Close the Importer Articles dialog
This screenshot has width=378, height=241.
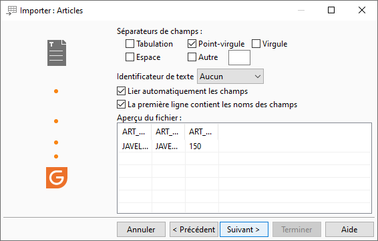362,10
